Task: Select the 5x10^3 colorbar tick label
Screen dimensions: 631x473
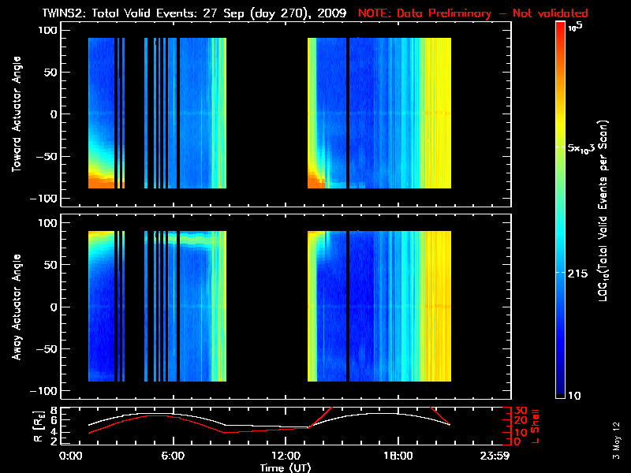Action: pos(584,147)
